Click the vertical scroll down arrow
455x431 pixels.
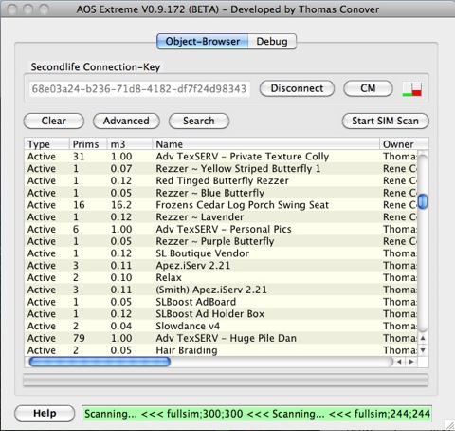(423, 350)
